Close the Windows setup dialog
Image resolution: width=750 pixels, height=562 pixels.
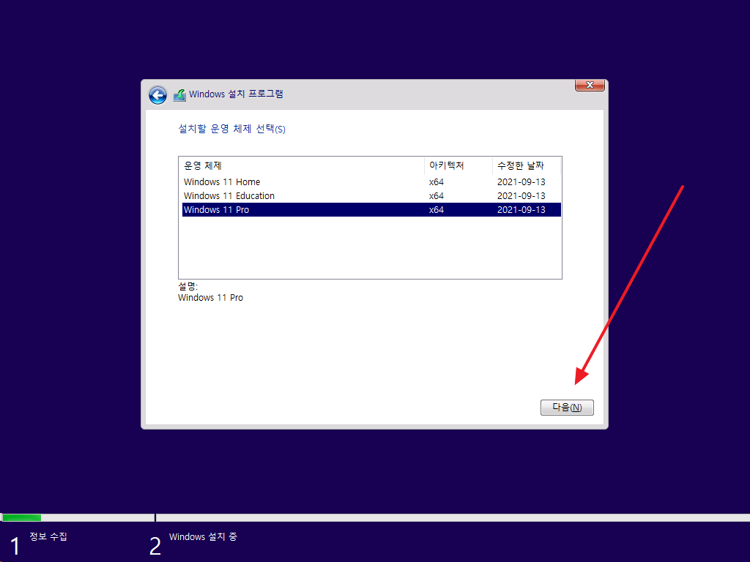[x=590, y=85]
